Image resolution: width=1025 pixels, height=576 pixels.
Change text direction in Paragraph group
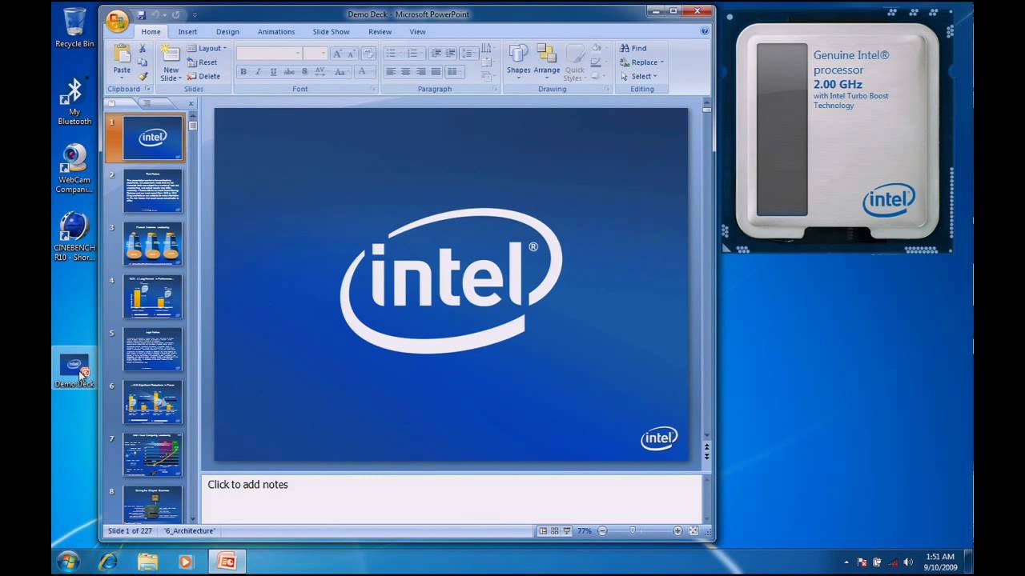click(487, 49)
